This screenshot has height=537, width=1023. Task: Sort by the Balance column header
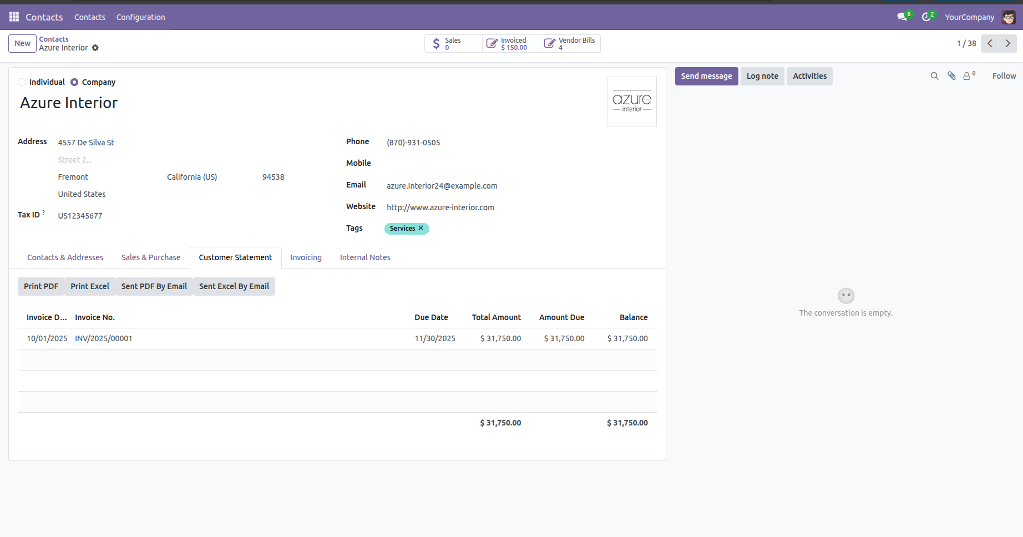634,317
